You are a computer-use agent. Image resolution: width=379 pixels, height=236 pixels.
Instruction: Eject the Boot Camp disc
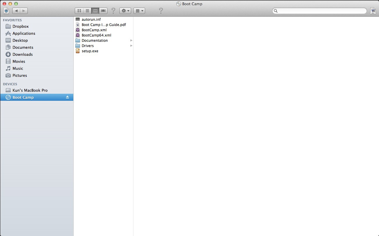(67, 97)
